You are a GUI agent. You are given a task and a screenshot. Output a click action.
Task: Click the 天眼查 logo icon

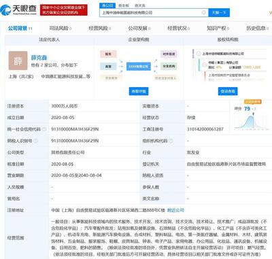tap(5, 10)
